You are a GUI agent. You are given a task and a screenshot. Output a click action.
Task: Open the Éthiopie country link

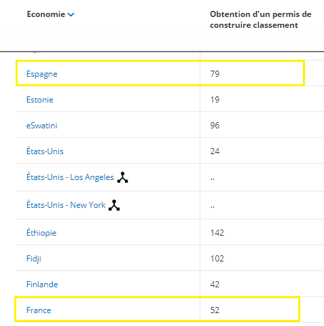click(41, 232)
